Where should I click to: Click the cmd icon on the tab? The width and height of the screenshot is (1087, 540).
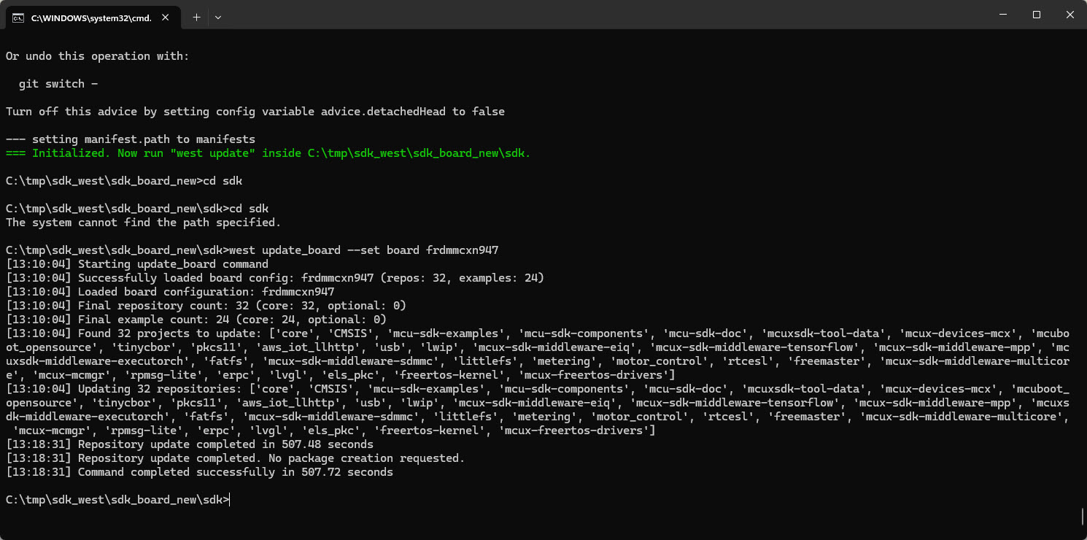click(19, 18)
